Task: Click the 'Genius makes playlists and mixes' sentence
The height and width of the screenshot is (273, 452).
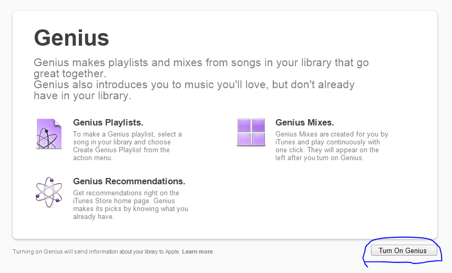Action: [x=201, y=68]
